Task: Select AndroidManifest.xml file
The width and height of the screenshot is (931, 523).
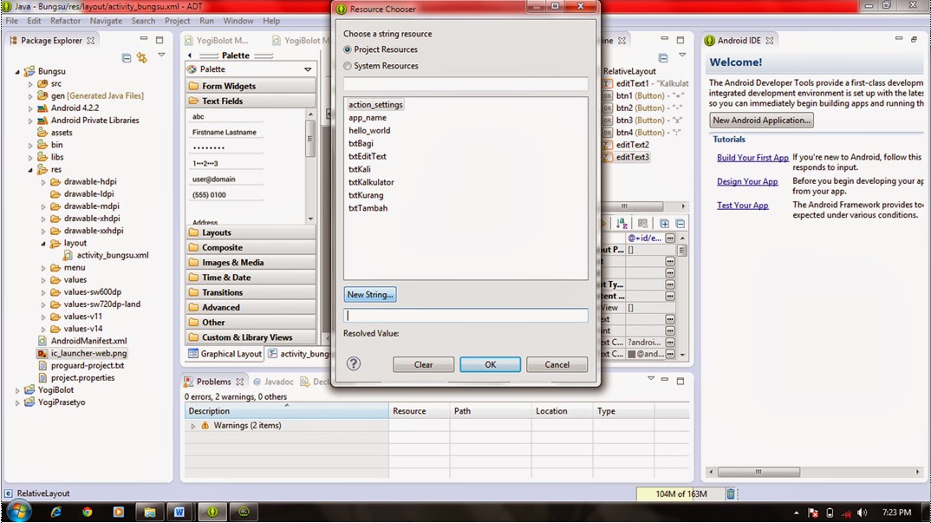Action: click(x=88, y=341)
